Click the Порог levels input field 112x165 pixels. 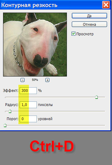(x=28, y=119)
